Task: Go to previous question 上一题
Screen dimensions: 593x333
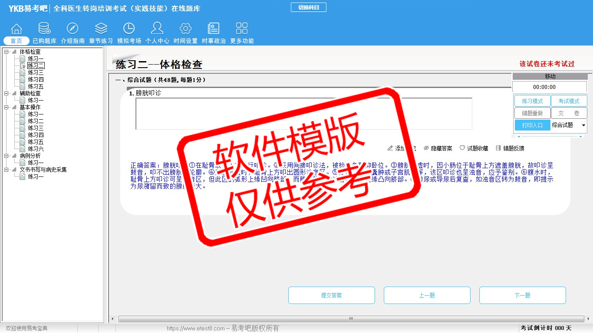Action: pyautogui.click(x=427, y=295)
